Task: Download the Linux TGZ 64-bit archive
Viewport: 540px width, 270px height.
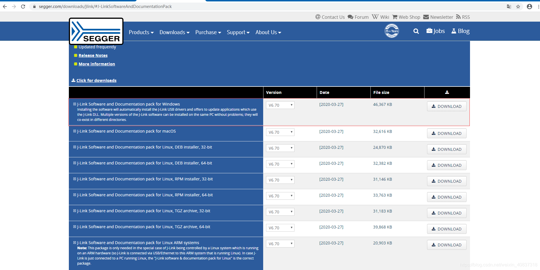Action: (447, 229)
